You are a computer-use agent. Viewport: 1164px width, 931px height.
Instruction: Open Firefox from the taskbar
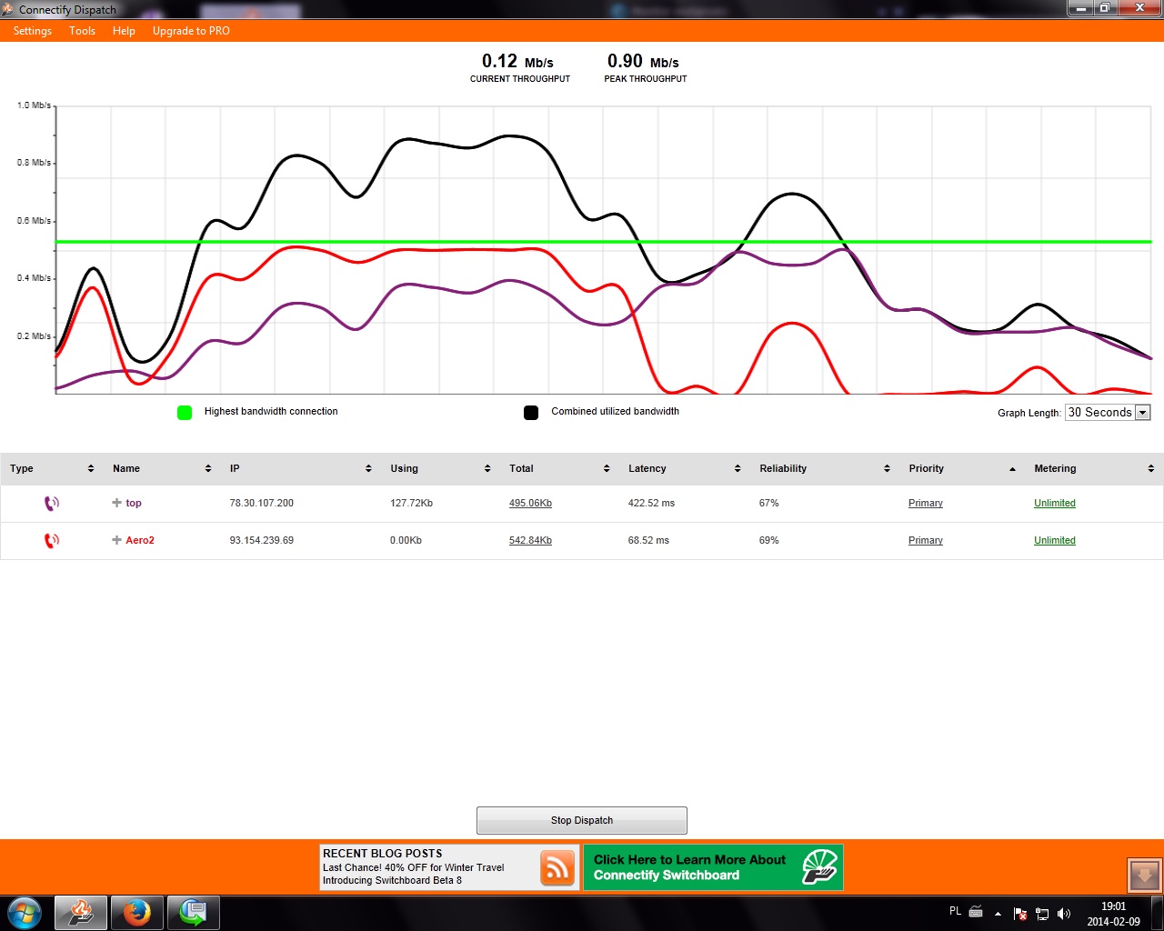click(137, 912)
